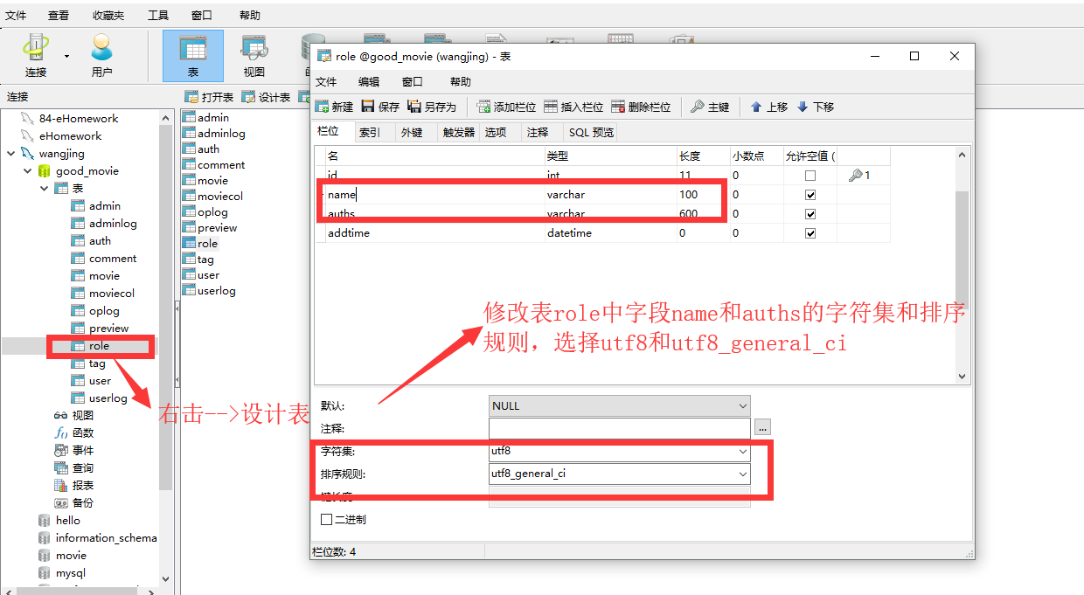Viewport: 1084px width, 595px height.
Task: Toggle allow-null checkbox for id row
Action: point(810,176)
